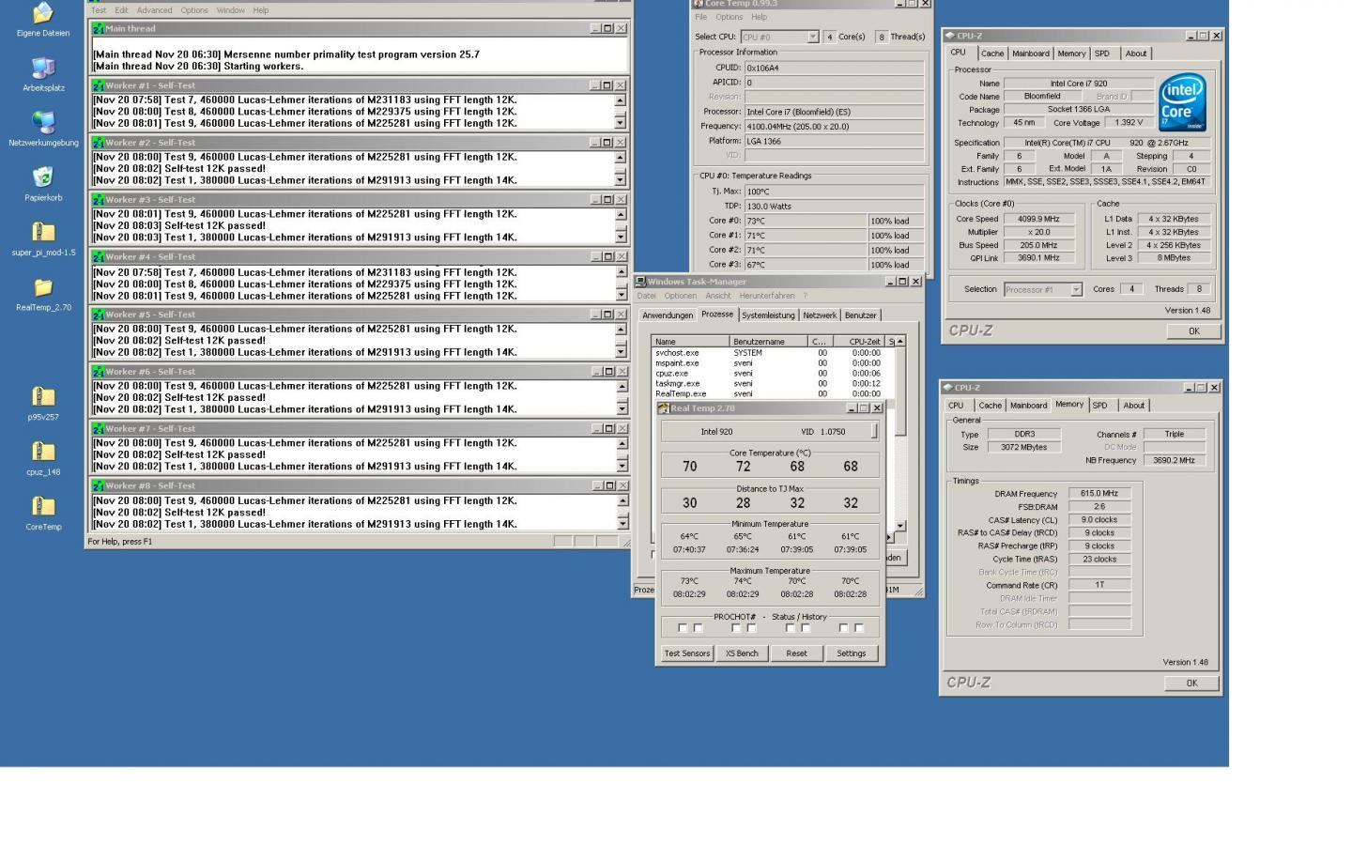Open the Ansicht menu in Task-Manager
The width and height of the screenshot is (1352, 845).
(x=718, y=296)
